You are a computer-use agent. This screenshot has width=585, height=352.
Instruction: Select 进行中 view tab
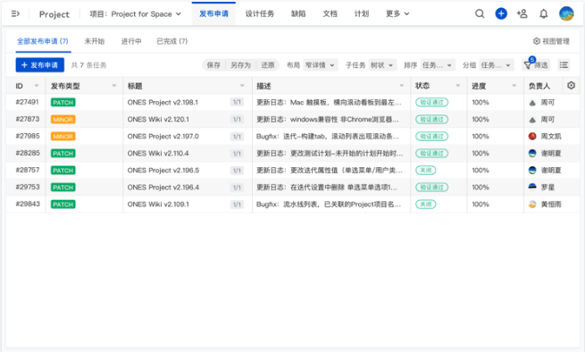131,41
